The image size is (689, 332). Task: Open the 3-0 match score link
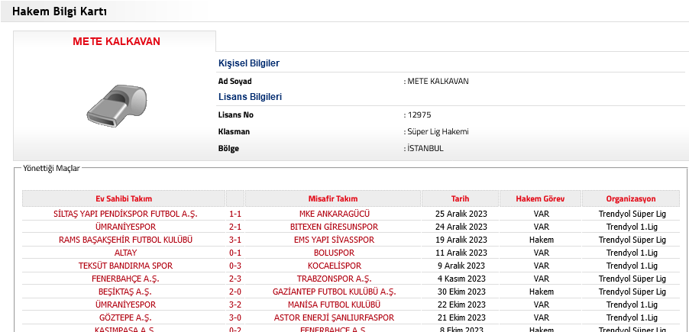(x=235, y=317)
